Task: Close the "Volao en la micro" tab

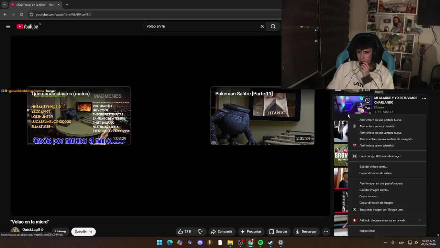Action: (59, 5)
